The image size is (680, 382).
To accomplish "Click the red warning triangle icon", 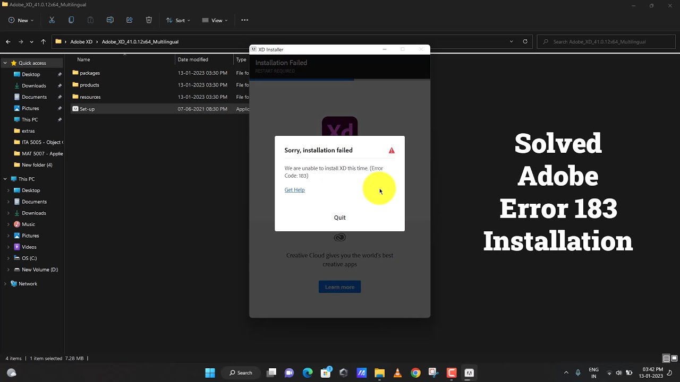I will coord(392,151).
